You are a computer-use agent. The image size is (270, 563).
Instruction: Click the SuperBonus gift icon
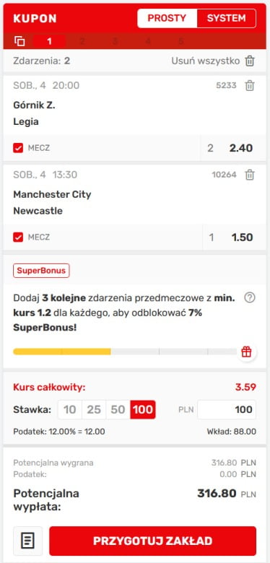[x=246, y=352]
